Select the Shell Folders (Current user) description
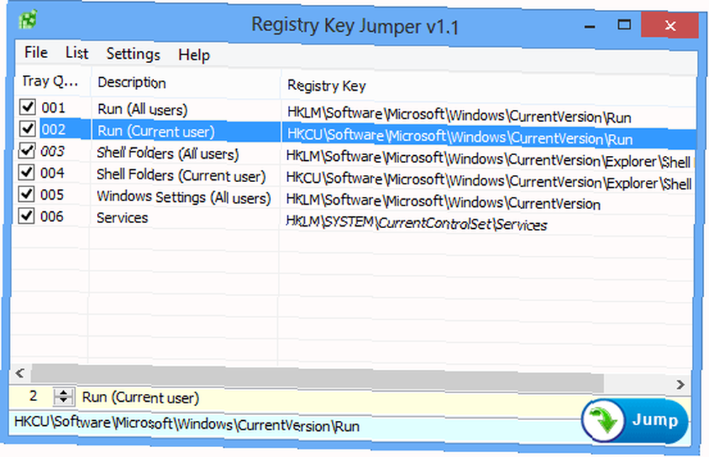This screenshot has height=457, width=709. click(181, 176)
